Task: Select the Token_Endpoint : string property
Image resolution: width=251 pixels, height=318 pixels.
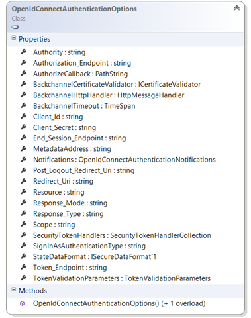Action: (x=70, y=268)
